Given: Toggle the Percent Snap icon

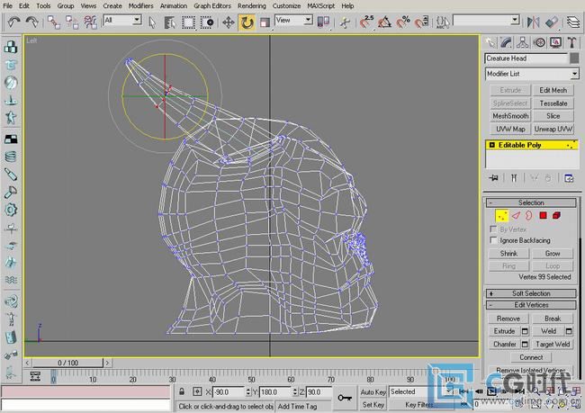Looking at the screenshot, I should point(403,22).
